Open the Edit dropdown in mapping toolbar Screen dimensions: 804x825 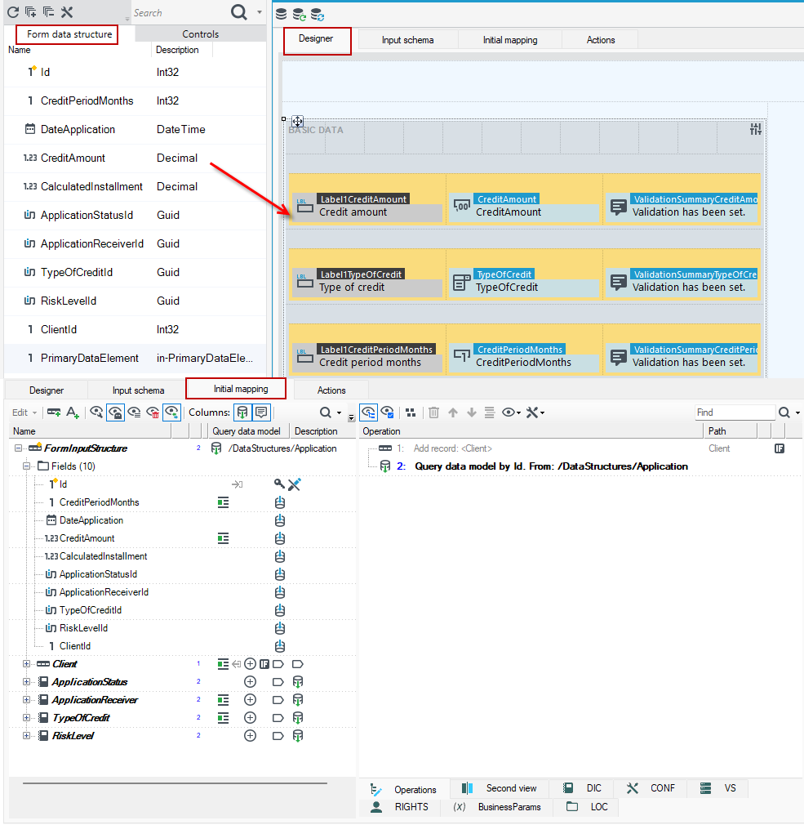pos(24,412)
